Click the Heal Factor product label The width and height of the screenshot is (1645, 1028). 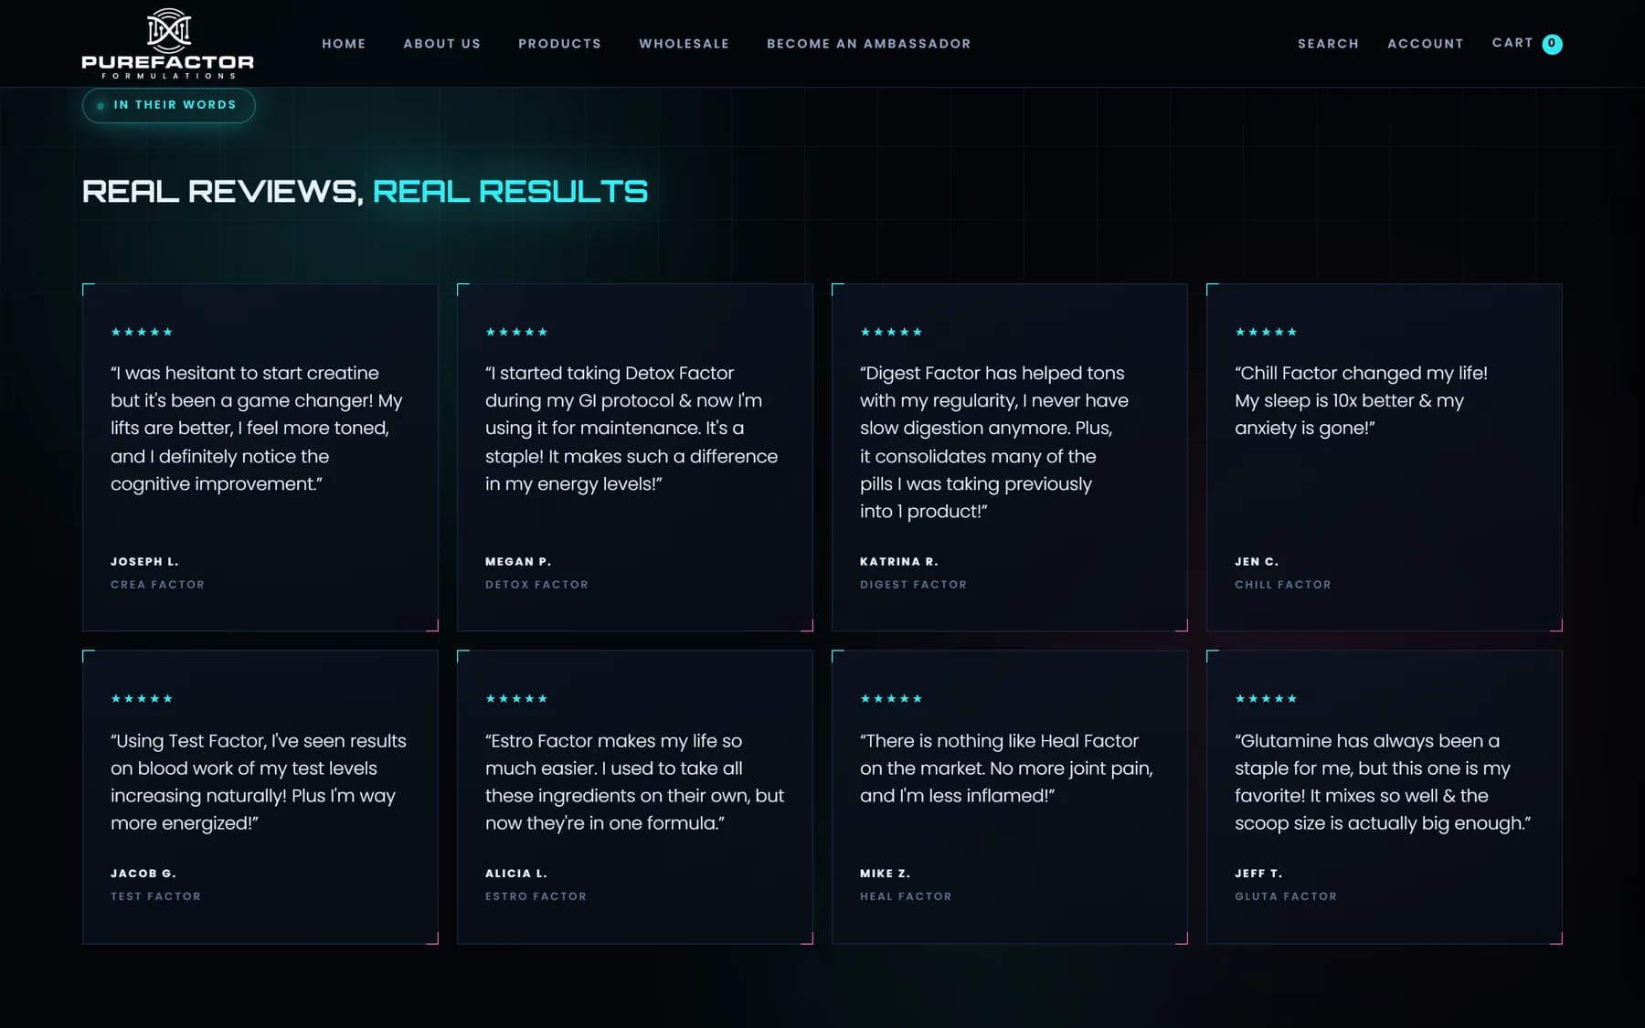(906, 896)
